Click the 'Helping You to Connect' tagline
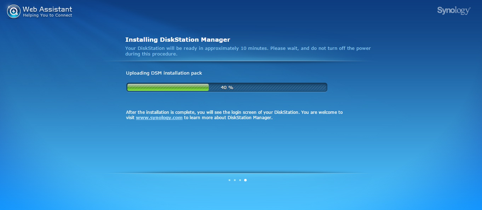482x210 pixels. point(47,15)
